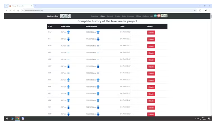
Task: Click the logo image next to Watmonitor
Action: click(65, 16)
